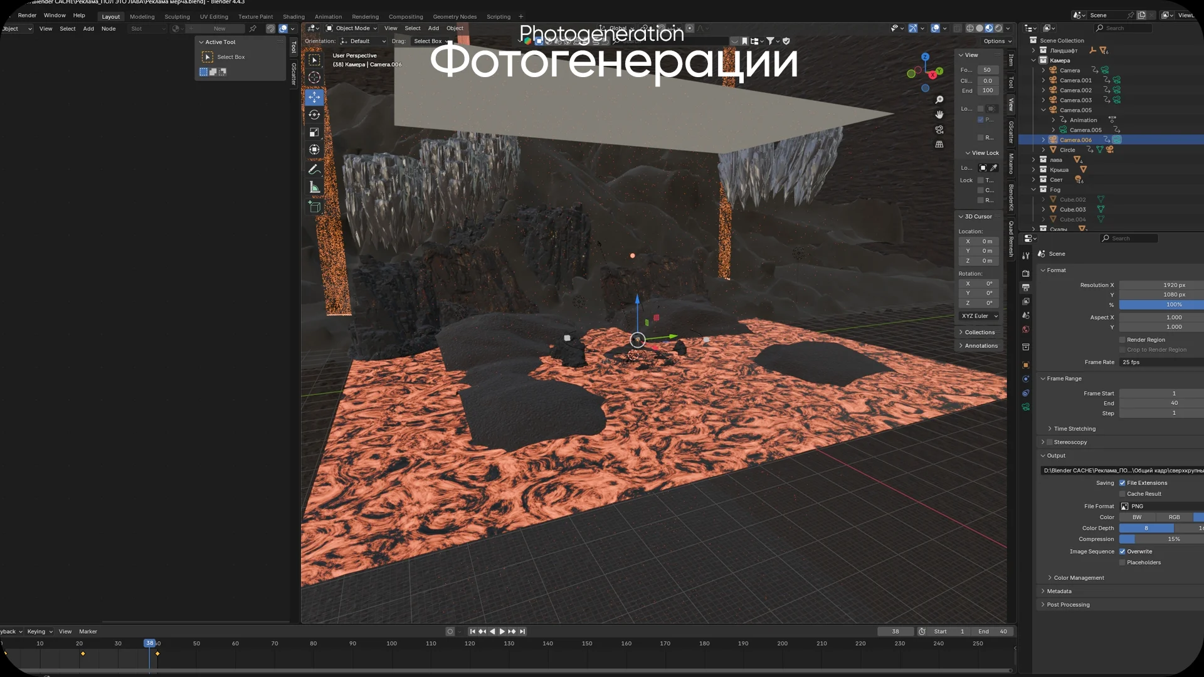Image resolution: width=1204 pixels, height=677 pixels.
Task: Jump to the timeline end frame
Action: (522, 632)
